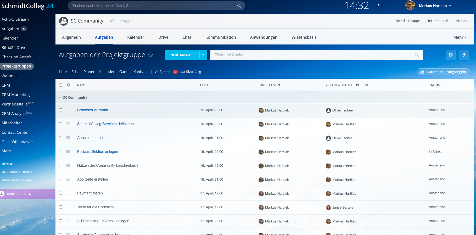
Task: Select the Podcast Sektion anlegen checkbox
Action: (x=61, y=152)
